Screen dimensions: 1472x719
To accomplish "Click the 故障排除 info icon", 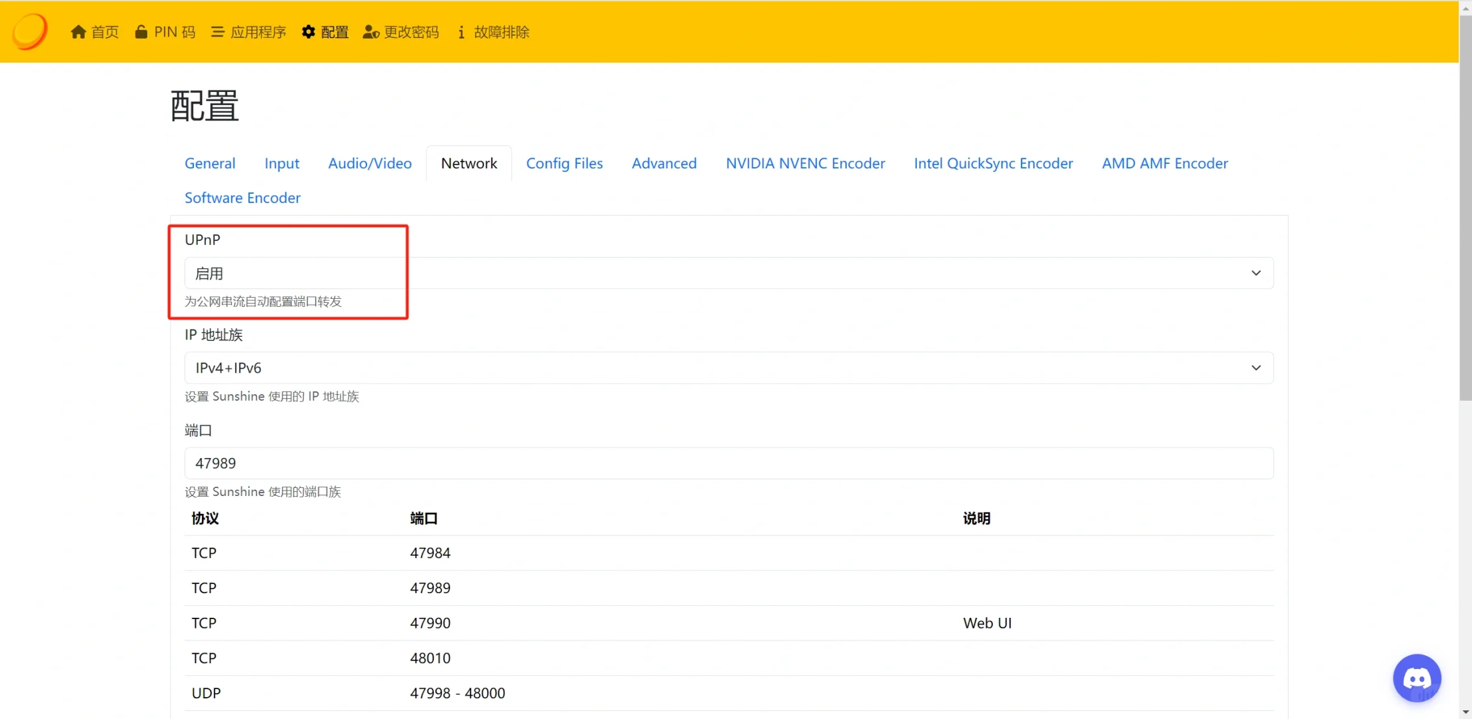I will tap(461, 32).
